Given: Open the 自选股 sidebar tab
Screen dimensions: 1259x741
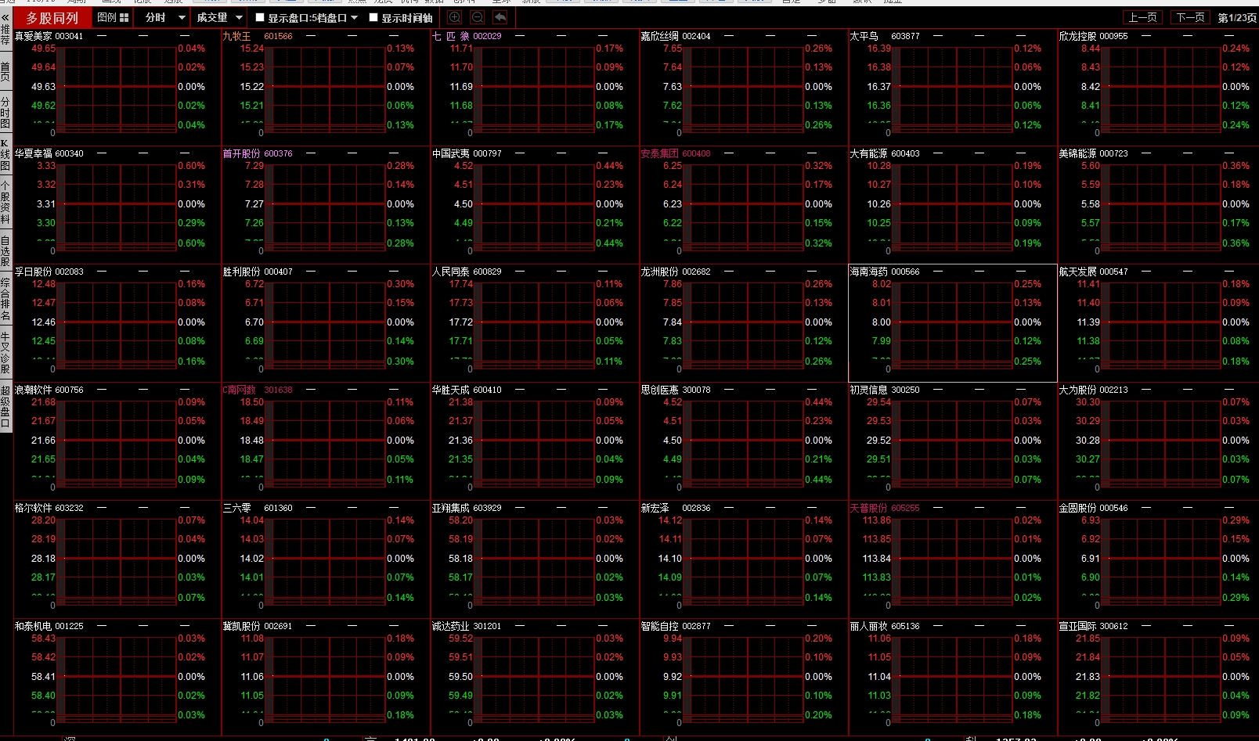Looking at the screenshot, I should 5,250.
